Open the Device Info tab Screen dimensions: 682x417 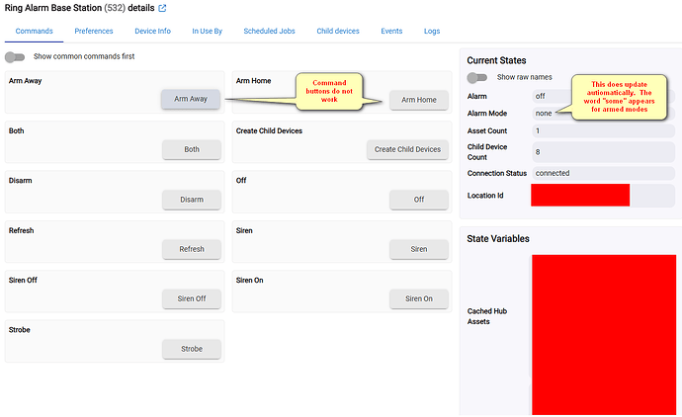pyautogui.click(x=152, y=31)
